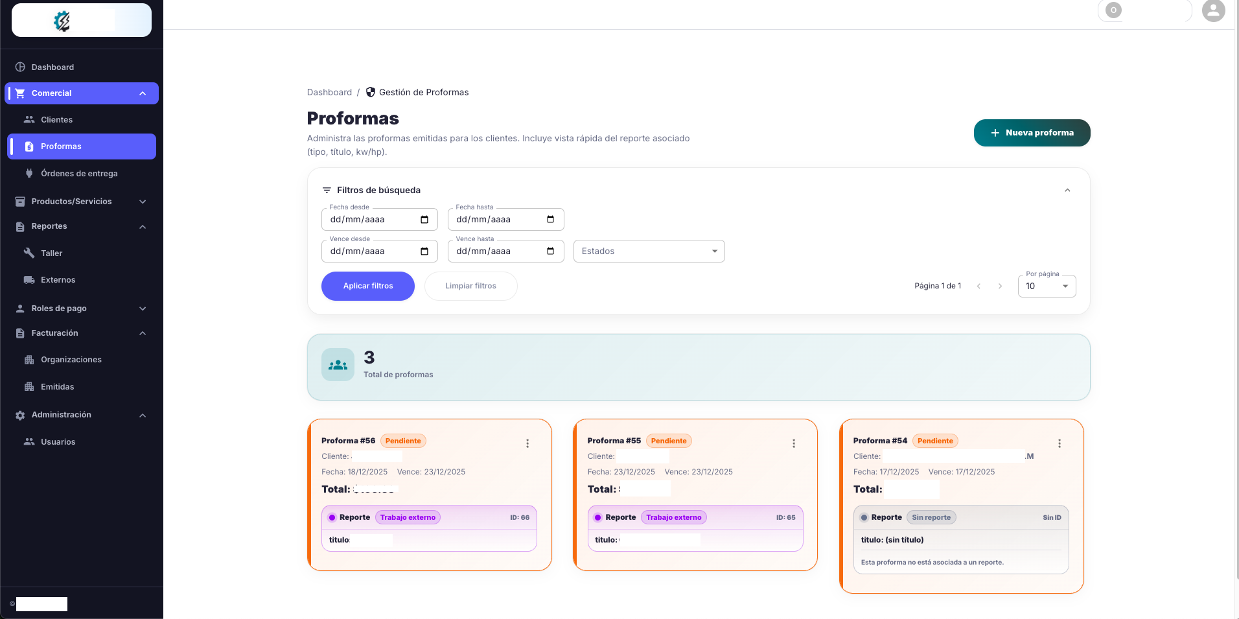Collapse the Filtros de búsqueda section
The image size is (1239, 619).
(1067, 191)
